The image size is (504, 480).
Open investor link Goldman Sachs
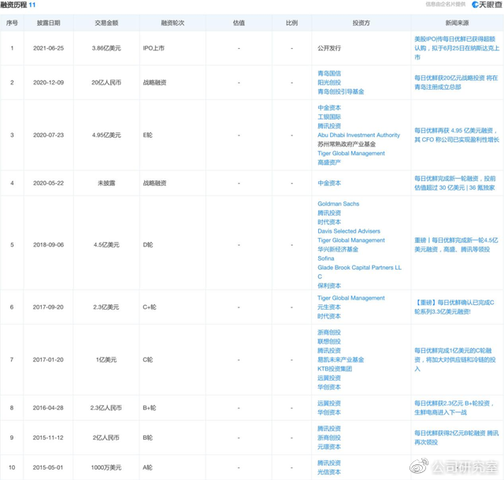(338, 203)
